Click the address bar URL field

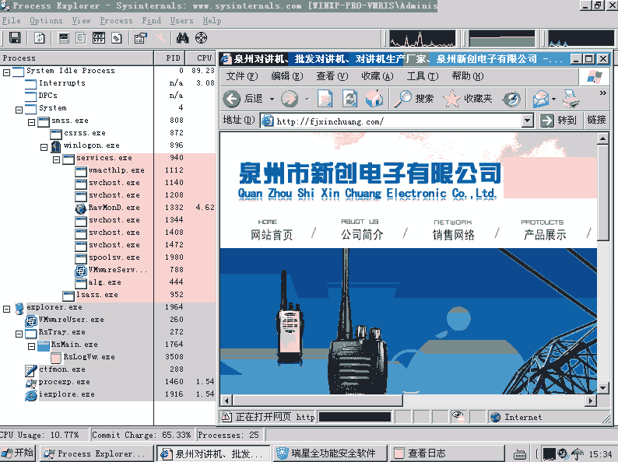point(397,121)
